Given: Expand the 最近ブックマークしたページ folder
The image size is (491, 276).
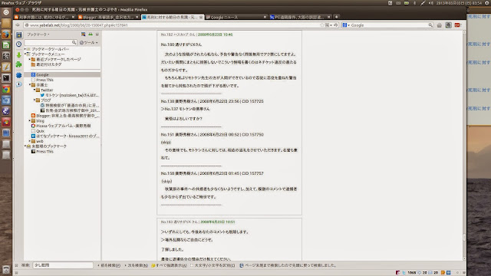Looking at the screenshot, I should point(29,59).
